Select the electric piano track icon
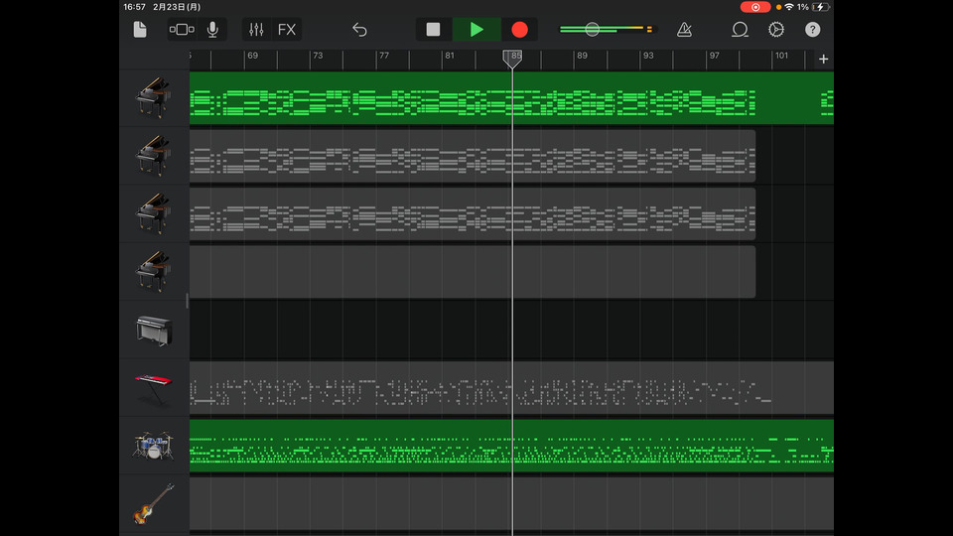Image resolution: width=953 pixels, height=536 pixels. click(x=153, y=331)
